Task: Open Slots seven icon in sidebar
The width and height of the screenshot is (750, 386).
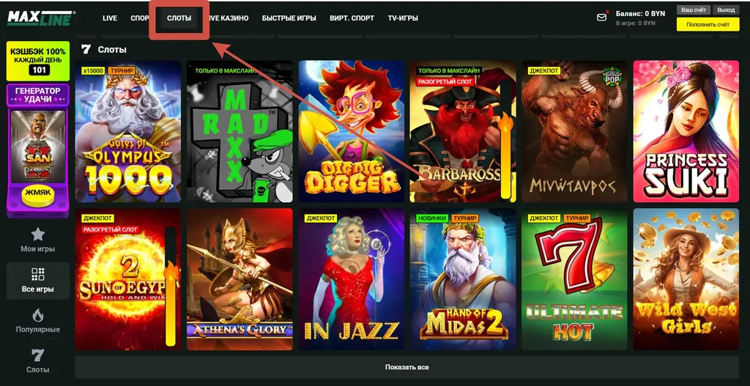Action: (37, 361)
